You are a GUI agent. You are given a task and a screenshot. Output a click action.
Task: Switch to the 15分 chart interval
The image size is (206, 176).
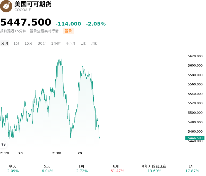(29, 43)
